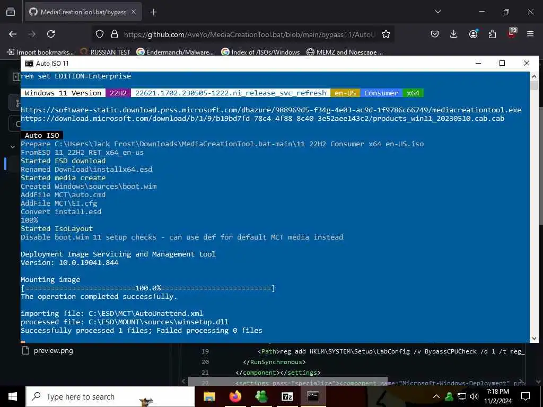This screenshot has width=543, height=407.
Task: Click 'Mounting image' console line
Action: click(x=50, y=280)
